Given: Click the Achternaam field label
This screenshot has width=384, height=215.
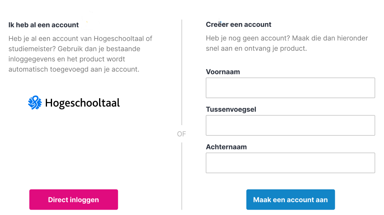Looking at the screenshot, I should 226,147.
